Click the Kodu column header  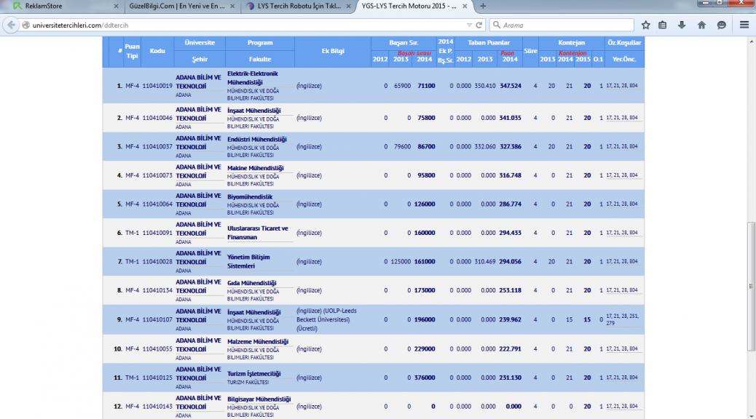point(157,51)
